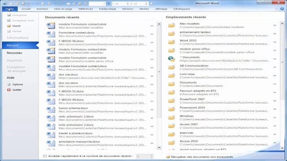This screenshot has height=161, width=287.
Task: Click the folder icon for Parcours adaptés en BTS
Action: (x=171, y=93)
